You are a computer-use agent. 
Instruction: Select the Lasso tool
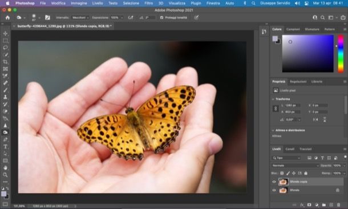click(5, 47)
